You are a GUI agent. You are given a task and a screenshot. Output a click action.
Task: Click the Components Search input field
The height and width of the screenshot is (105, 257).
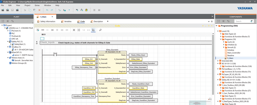(x=242, y=21)
